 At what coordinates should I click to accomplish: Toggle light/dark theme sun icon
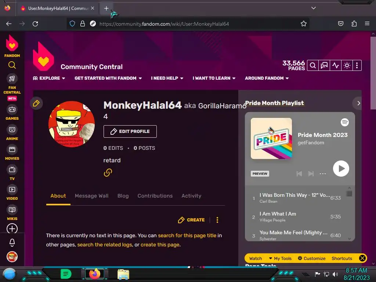(347, 65)
